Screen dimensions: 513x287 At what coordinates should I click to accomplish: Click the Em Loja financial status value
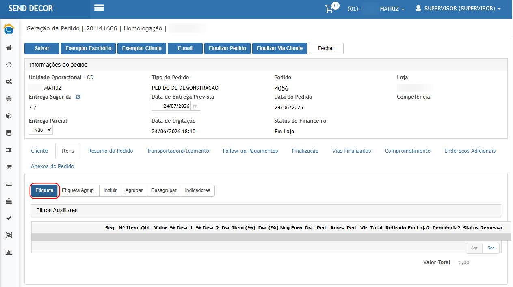(284, 132)
